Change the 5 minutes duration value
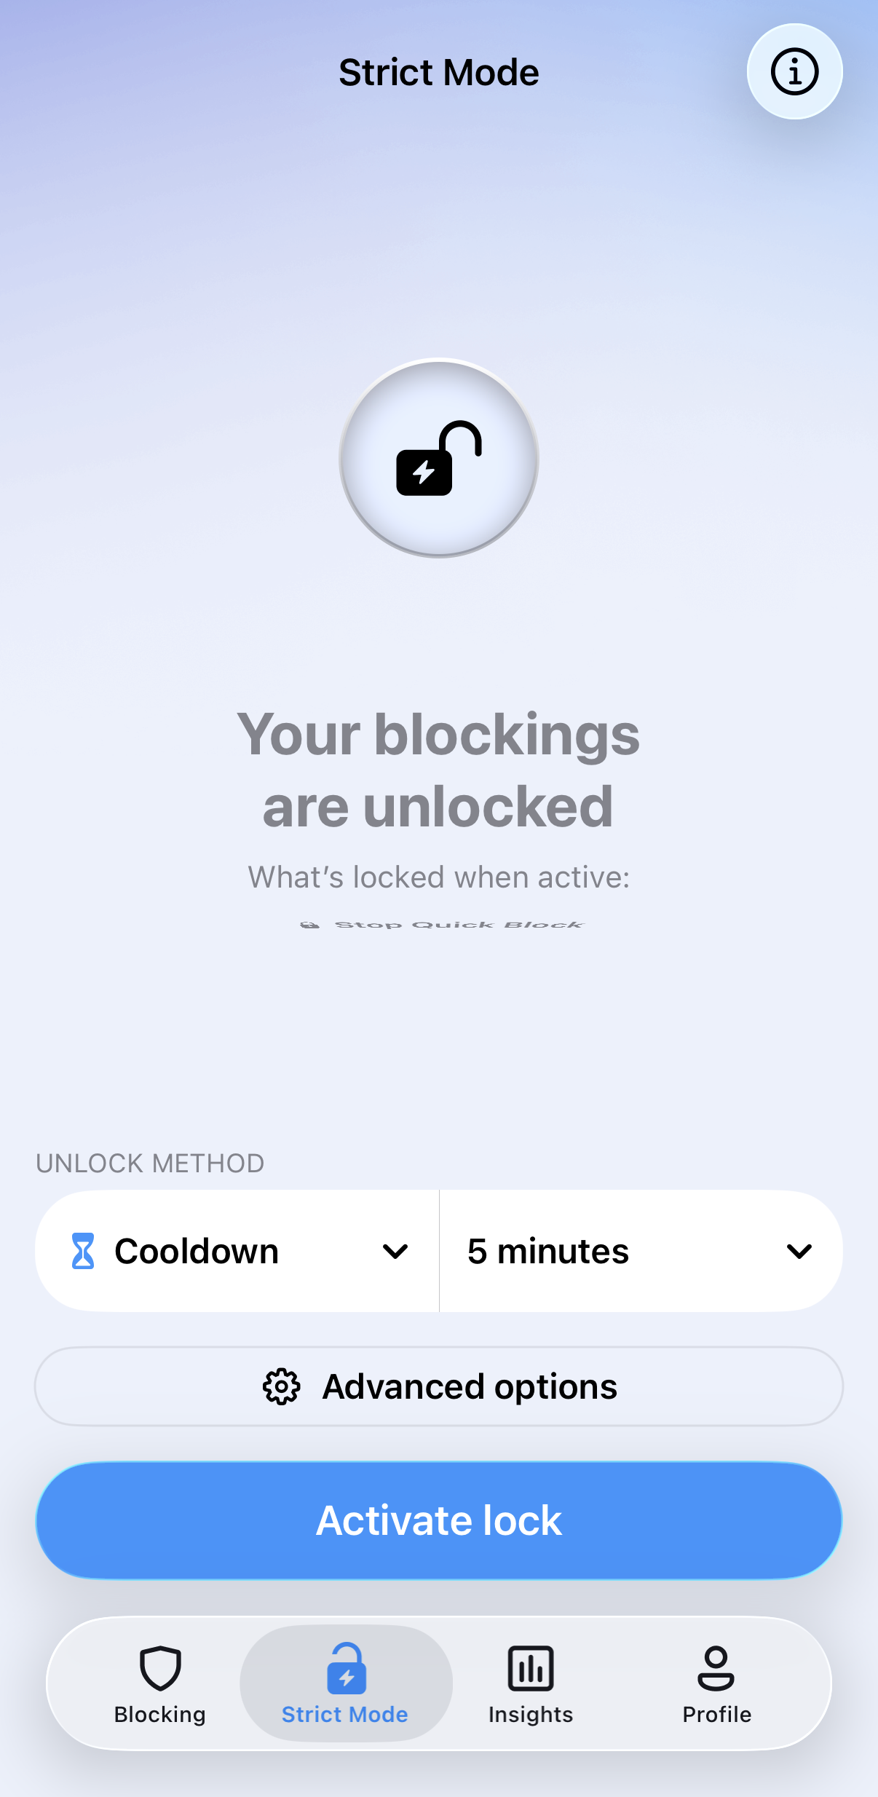878x1797 pixels. (x=548, y=1251)
